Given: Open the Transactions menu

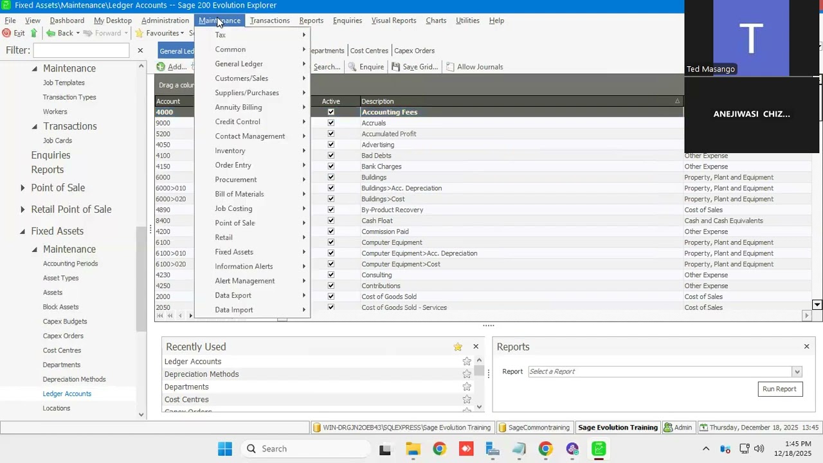Looking at the screenshot, I should click(269, 21).
